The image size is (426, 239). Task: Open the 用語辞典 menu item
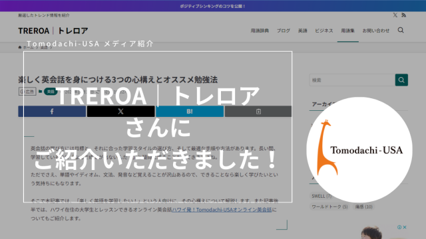[x=260, y=31]
